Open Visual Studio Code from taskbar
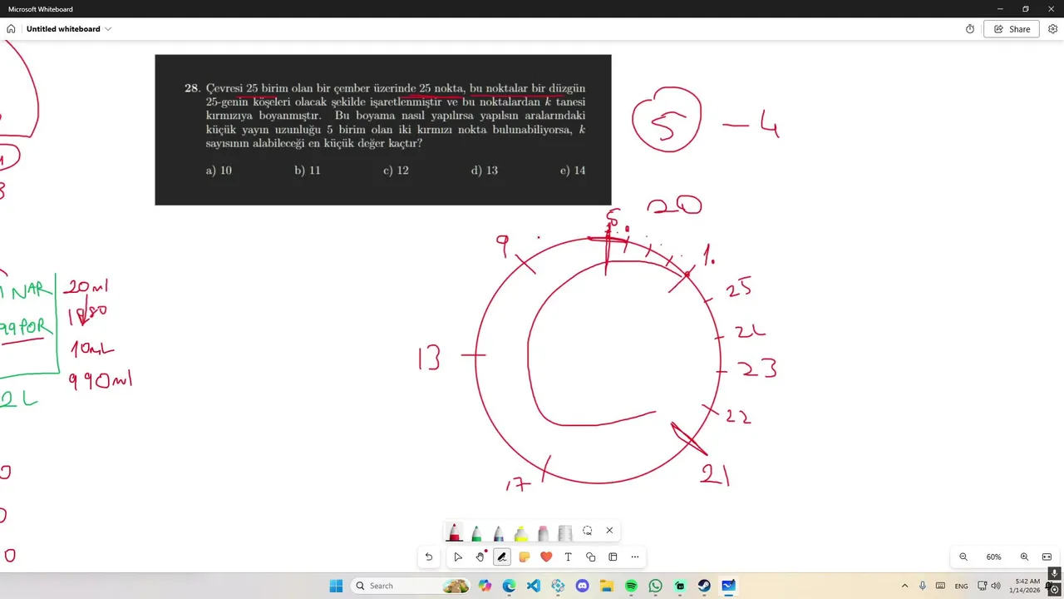 (x=534, y=586)
